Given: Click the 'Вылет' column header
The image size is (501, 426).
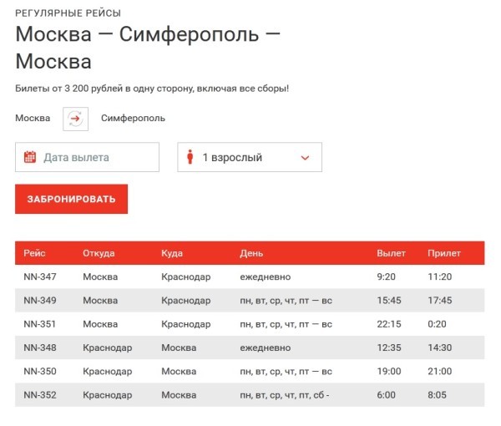Looking at the screenshot, I should coord(391,253).
